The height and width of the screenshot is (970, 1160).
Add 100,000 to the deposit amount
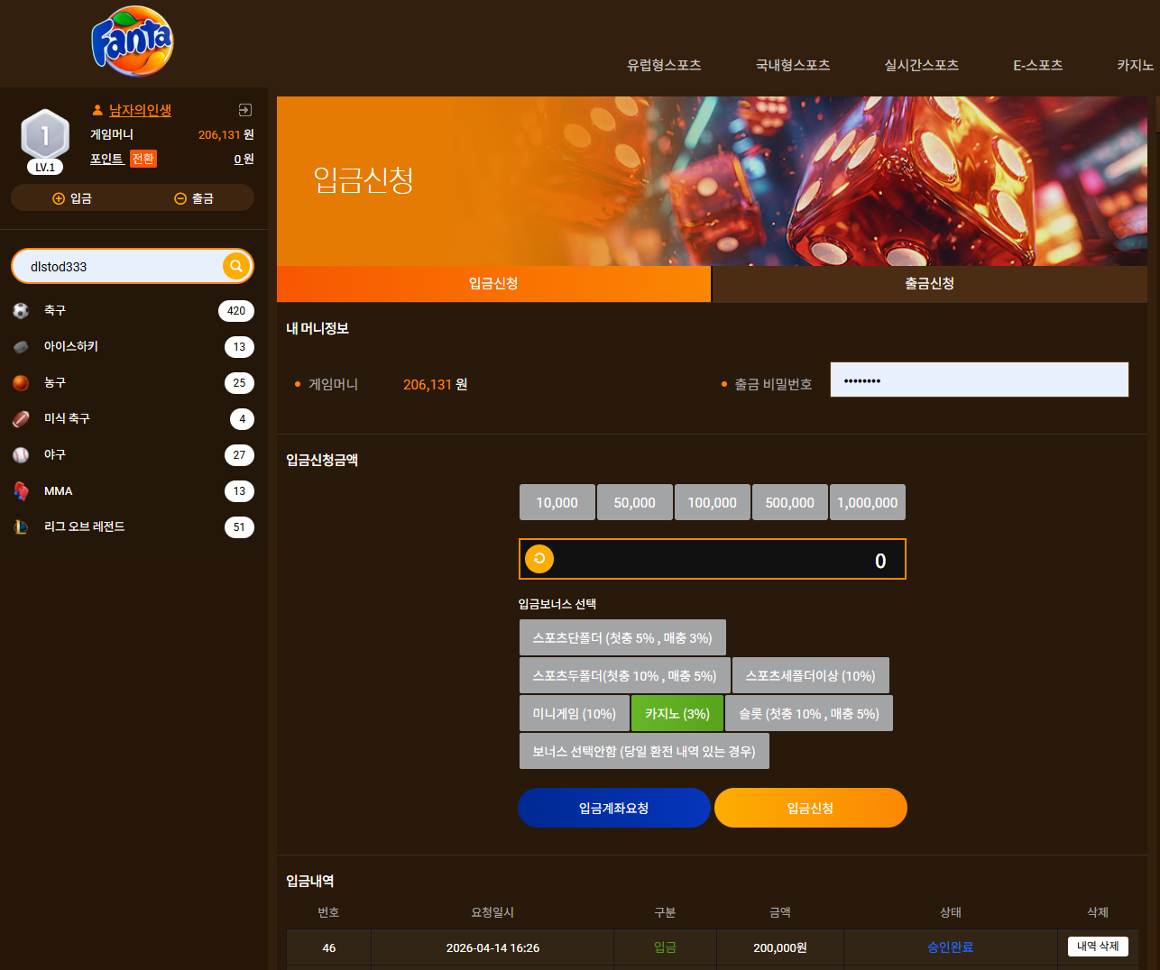pyautogui.click(x=713, y=502)
